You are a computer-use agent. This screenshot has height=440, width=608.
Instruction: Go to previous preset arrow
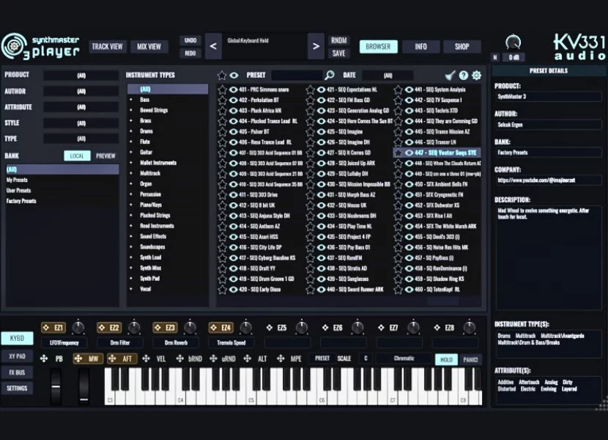pyautogui.click(x=213, y=46)
